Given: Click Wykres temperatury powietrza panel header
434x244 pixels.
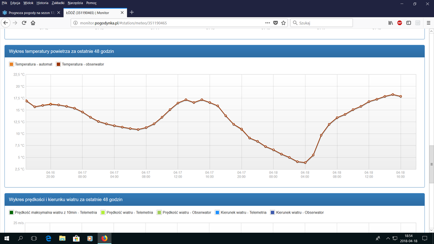Looking at the screenshot, I should (214, 51).
